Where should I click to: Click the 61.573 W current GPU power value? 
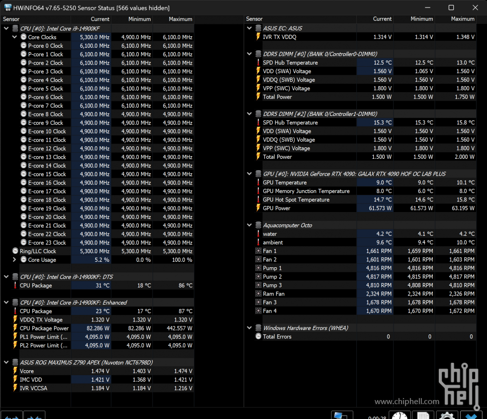pos(380,208)
